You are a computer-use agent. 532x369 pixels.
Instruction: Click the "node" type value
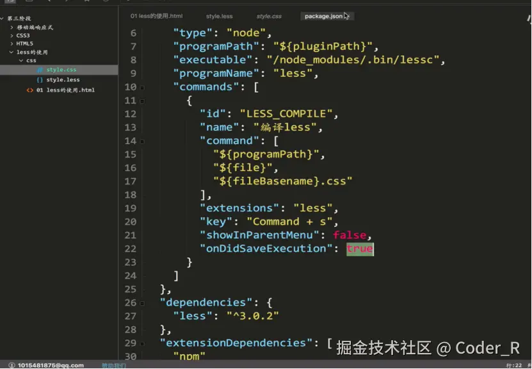click(x=246, y=33)
